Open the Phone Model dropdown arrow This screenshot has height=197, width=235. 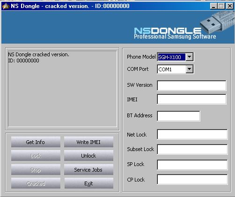[x=189, y=57]
